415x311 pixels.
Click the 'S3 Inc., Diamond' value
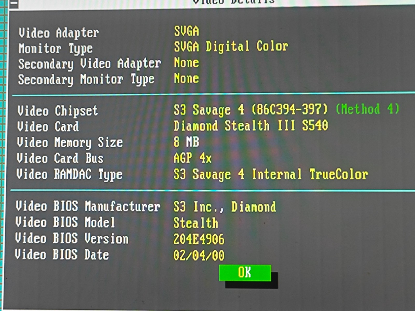[225, 207]
